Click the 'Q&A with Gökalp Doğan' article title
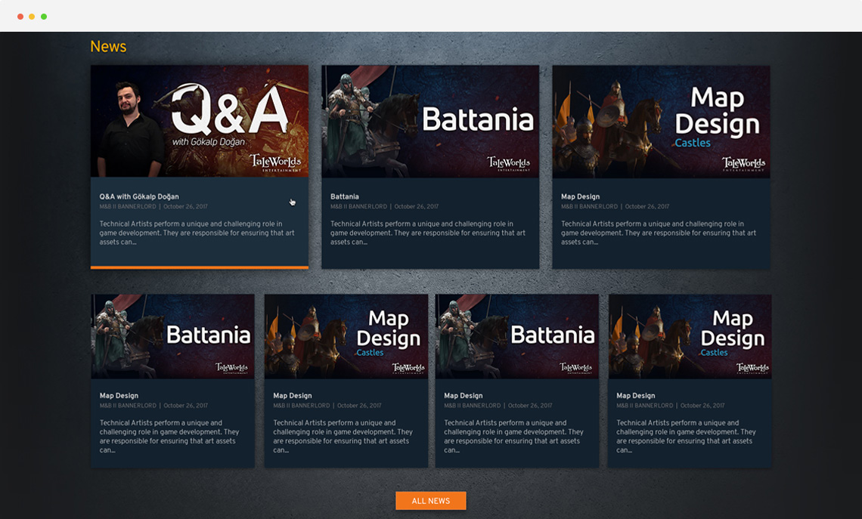This screenshot has height=519, width=862. coord(139,196)
